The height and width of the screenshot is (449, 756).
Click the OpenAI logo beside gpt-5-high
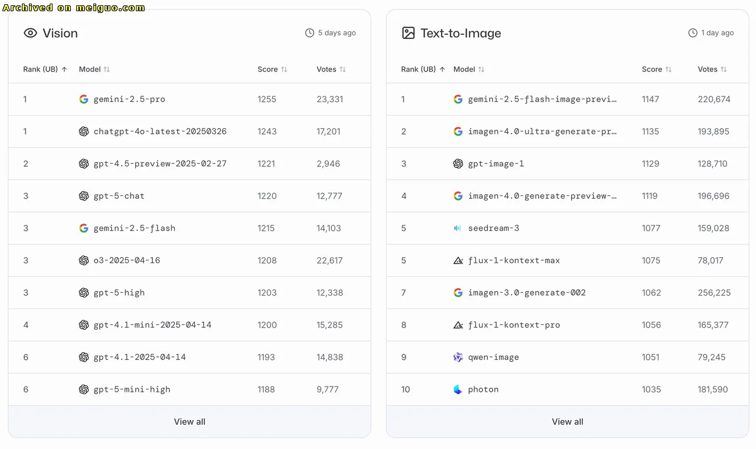point(84,293)
